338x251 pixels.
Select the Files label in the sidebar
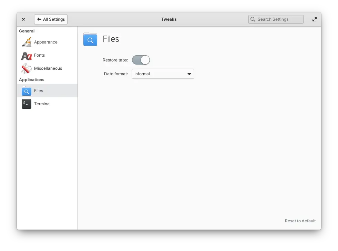pos(39,91)
